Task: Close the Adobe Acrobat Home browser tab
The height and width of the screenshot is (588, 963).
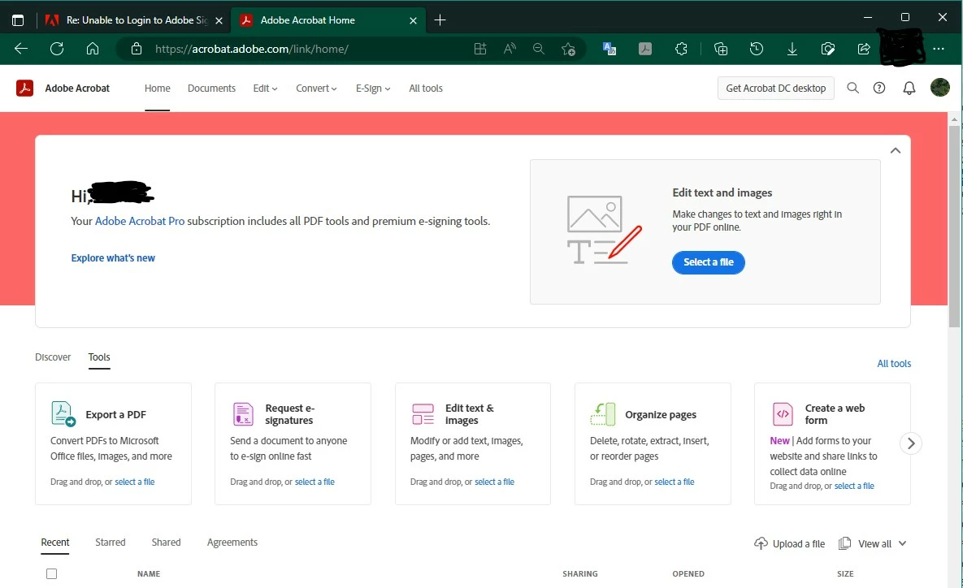Action: pos(413,20)
